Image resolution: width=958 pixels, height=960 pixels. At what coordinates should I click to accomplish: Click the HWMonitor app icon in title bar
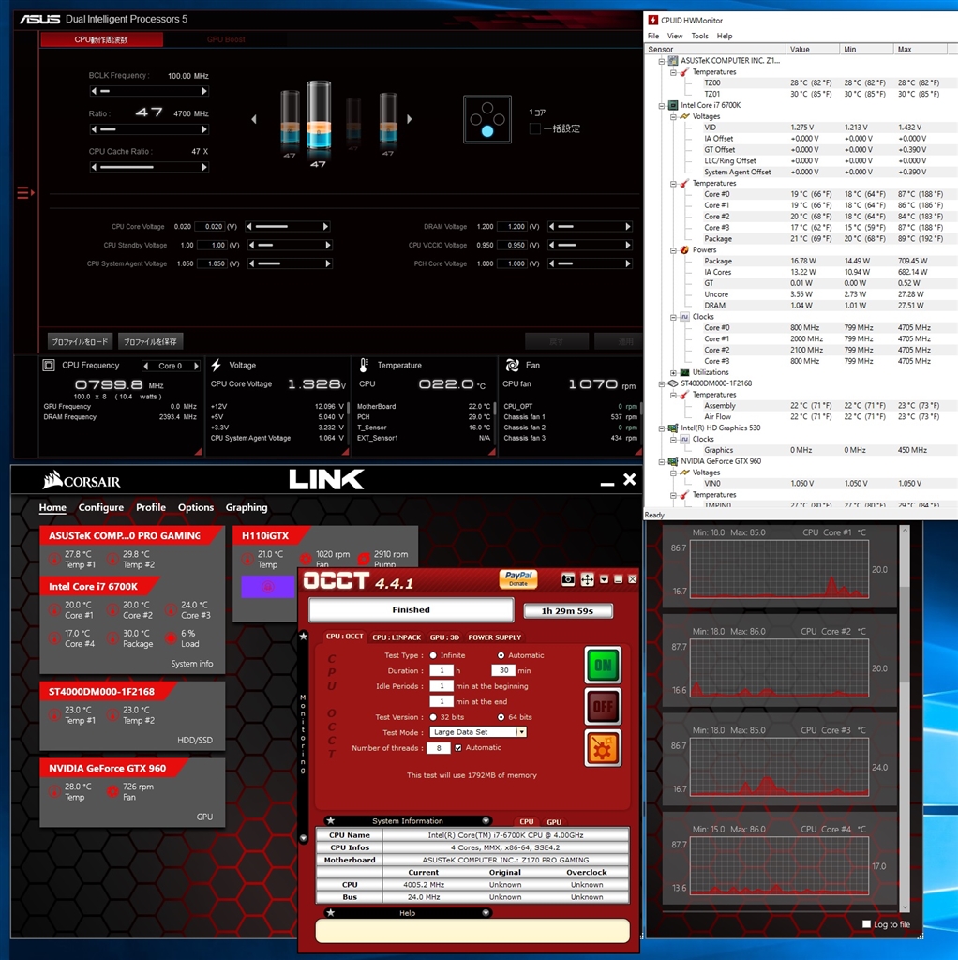click(x=653, y=21)
